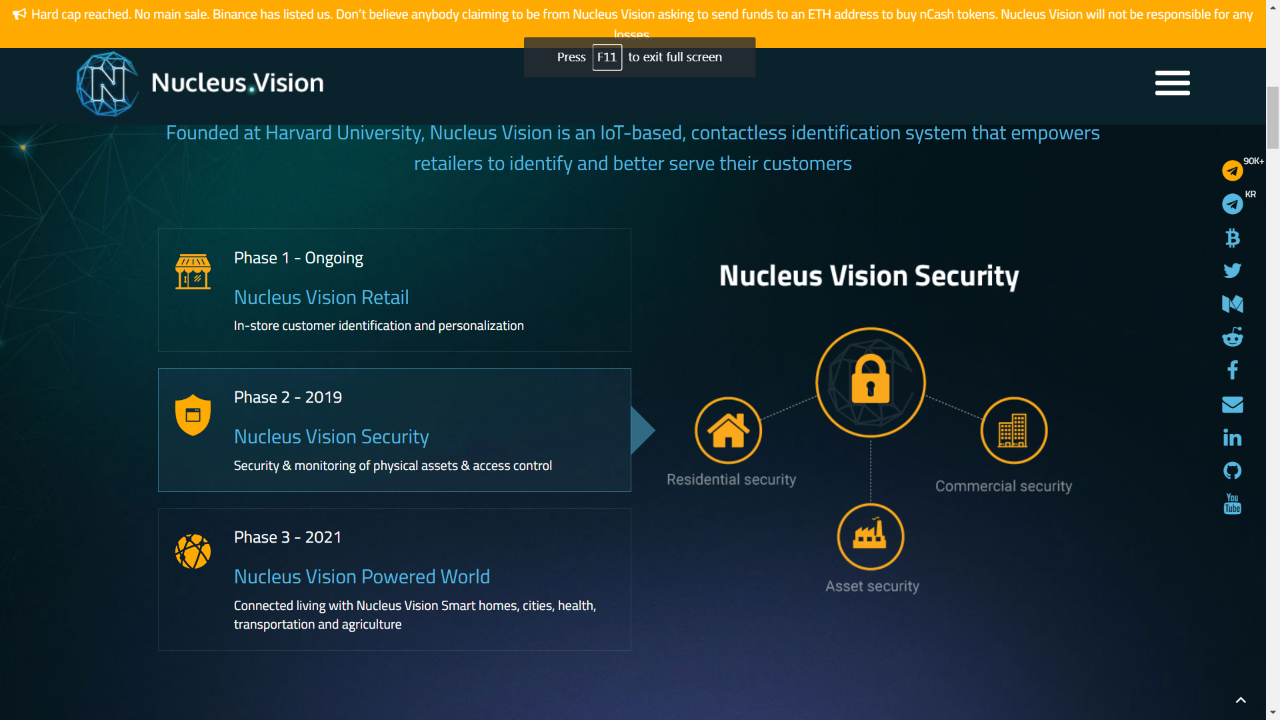
Task: Click 'In-store customer identification and personalization' text
Action: pos(379,326)
